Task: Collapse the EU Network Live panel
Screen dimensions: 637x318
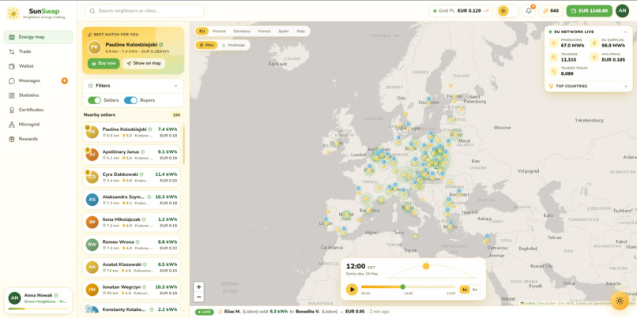Action: (625, 32)
